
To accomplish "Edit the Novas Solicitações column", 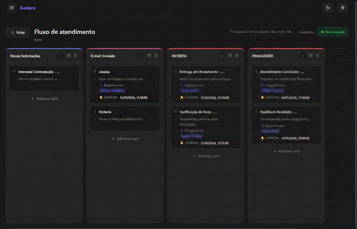I will pyautogui.click(x=69, y=55).
